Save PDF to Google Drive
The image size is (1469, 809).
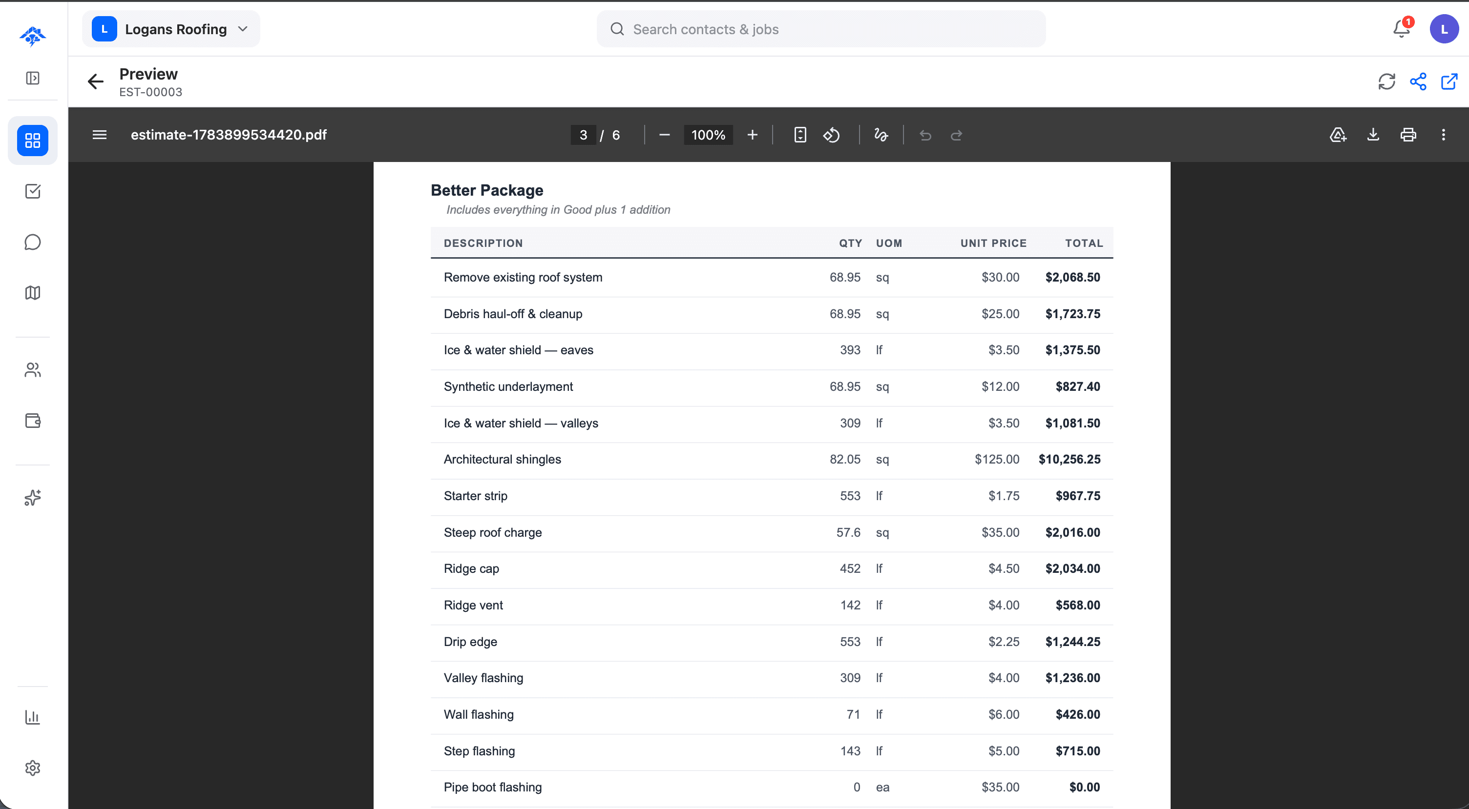point(1338,135)
